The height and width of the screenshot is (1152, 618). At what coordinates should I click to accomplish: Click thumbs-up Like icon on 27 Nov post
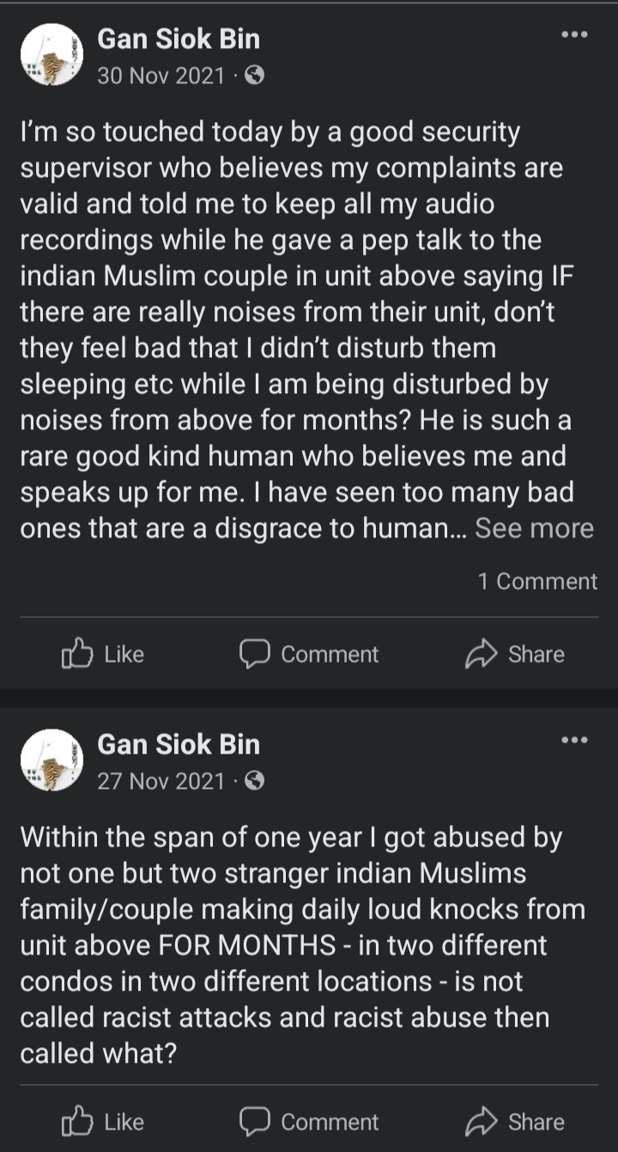[76, 1121]
